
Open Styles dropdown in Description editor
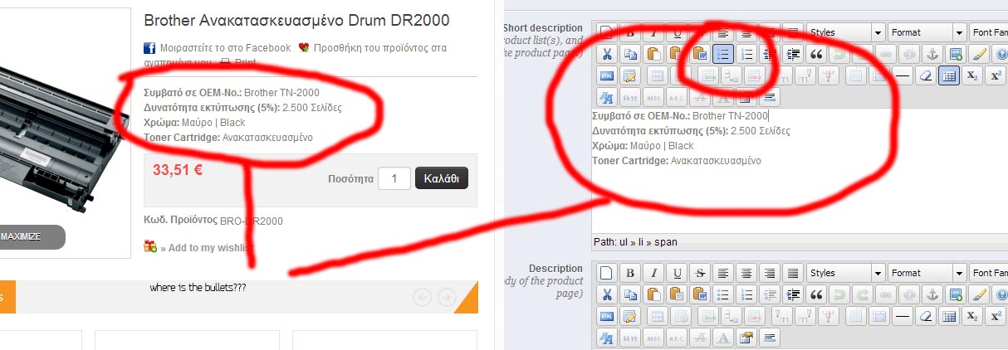[846, 273]
